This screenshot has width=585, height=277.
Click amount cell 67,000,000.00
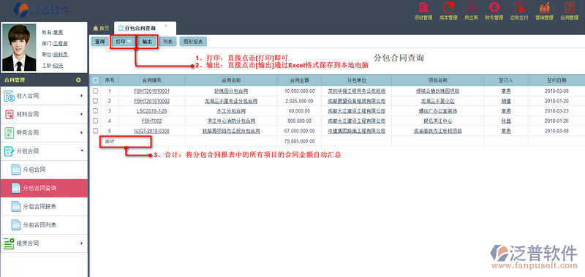(x=299, y=132)
